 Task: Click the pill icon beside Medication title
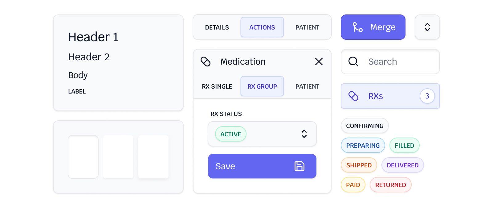tap(206, 62)
